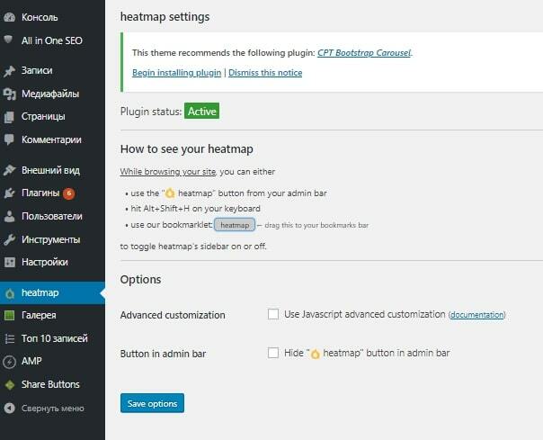Screen dimensions: 543x440
Task: Click the Топ 10 записей list icon
Action: pyautogui.click(x=10, y=338)
